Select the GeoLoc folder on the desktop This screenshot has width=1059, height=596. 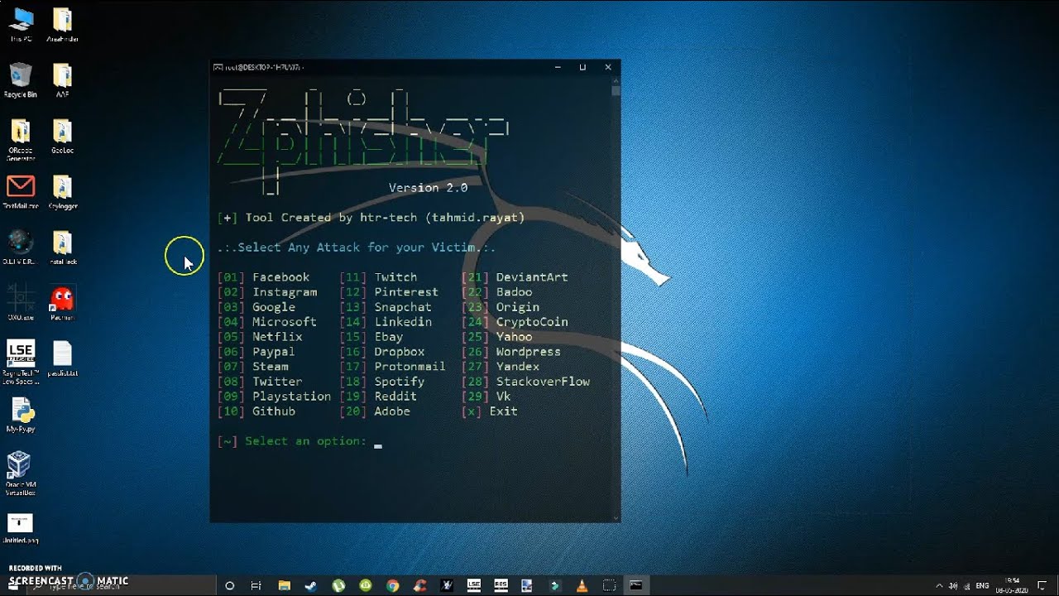62,137
